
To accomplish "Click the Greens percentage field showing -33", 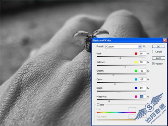I will [x=142, y=71].
